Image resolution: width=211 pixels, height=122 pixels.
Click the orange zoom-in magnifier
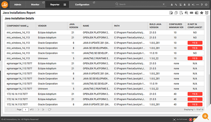[205, 116]
